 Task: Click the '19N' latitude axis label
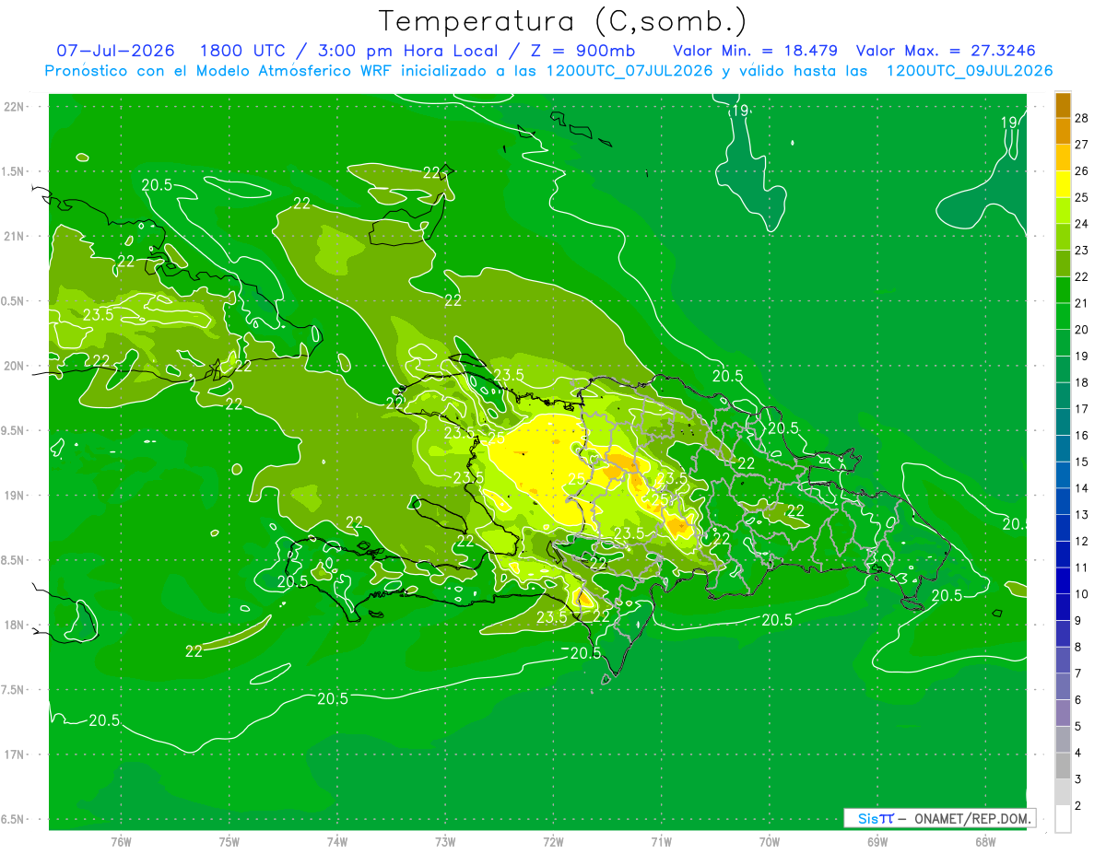pyautogui.click(x=12, y=496)
